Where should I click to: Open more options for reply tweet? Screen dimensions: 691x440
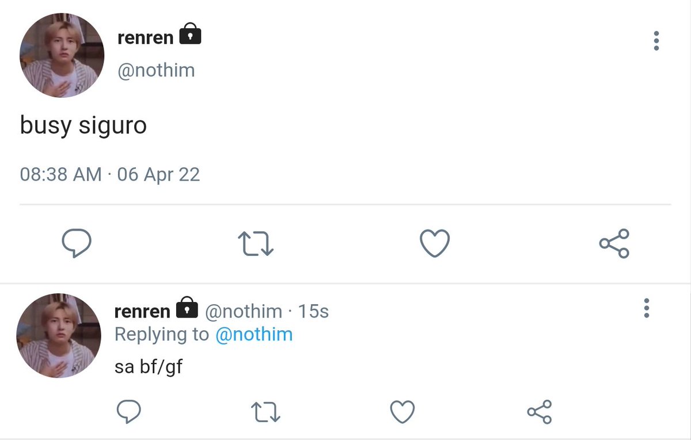pyautogui.click(x=647, y=309)
